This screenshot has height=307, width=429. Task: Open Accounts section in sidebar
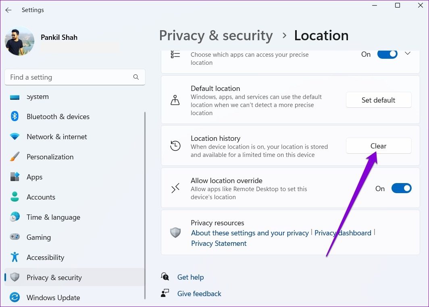pyautogui.click(x=41, y=197)
